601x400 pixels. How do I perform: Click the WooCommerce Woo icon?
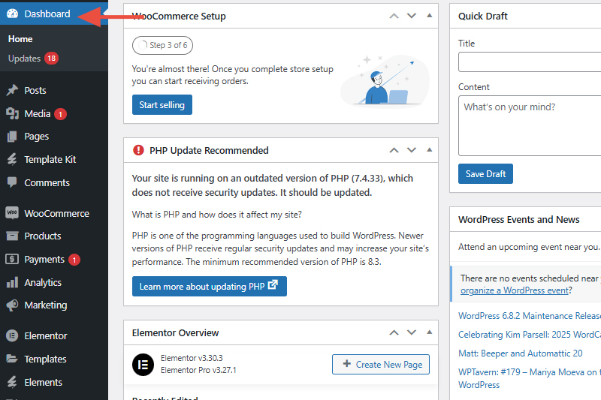pyautogui.click(x=12, y=213)
